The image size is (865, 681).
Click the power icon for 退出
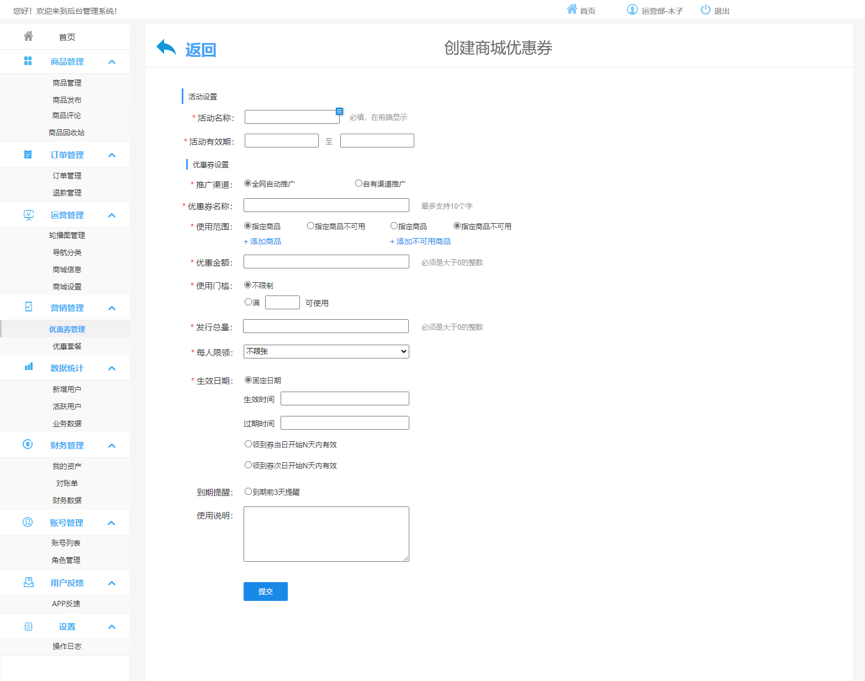coord(705,9)
